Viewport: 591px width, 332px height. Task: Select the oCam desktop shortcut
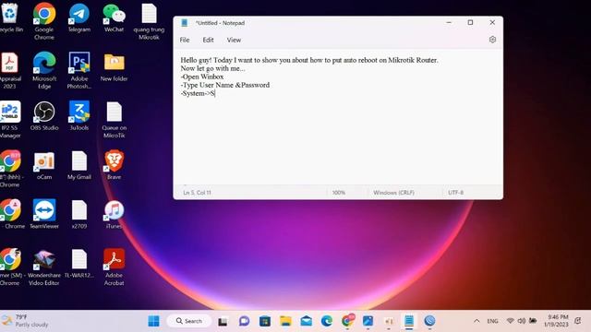pos(44,165)
